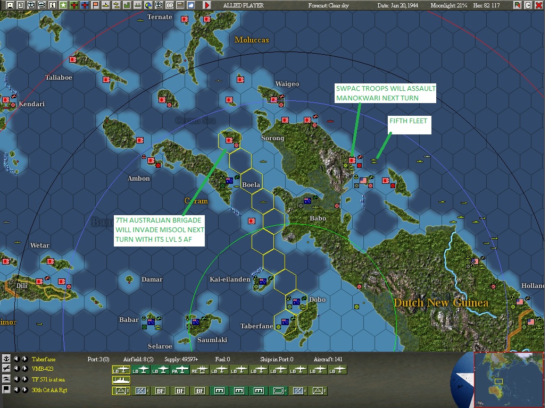Select the TF 571 warship silhouette icon
The width and height of the screenshot is (549, 408).
(121, 380)
